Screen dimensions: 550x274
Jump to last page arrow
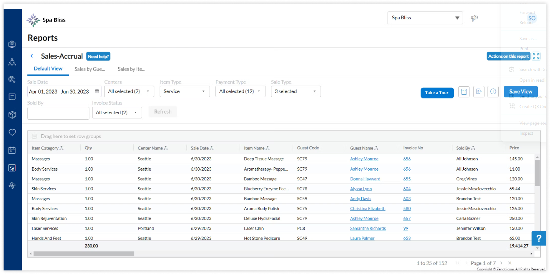point(510,263)
